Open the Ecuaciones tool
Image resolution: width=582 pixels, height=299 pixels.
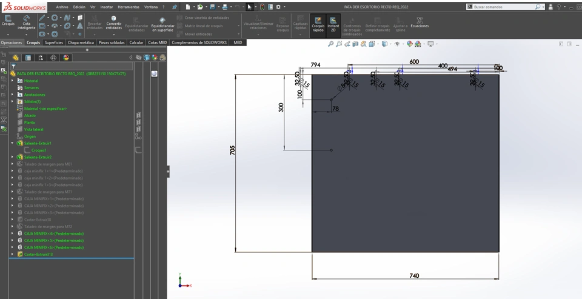(420, 22)
